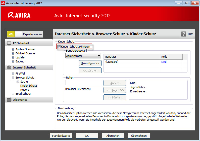
Task: Click the Allgemeines calendar icon
Action: click(9, 100)
